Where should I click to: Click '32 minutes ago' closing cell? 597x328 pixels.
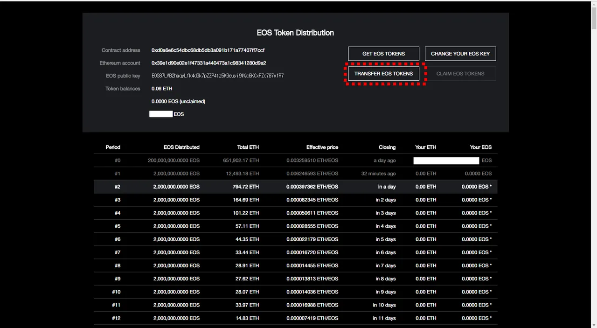(x=379, y=174)
